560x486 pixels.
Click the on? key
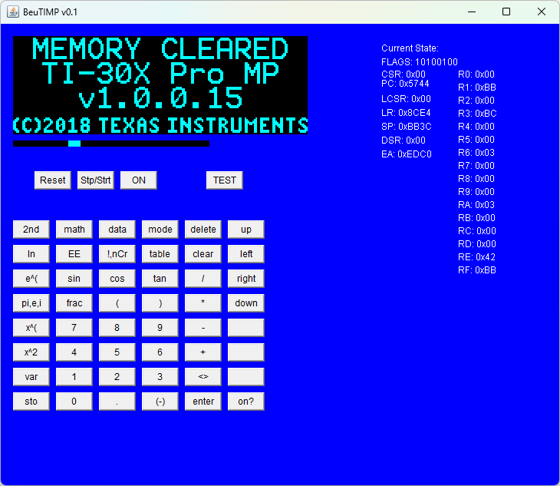click(x=246, y=402)
